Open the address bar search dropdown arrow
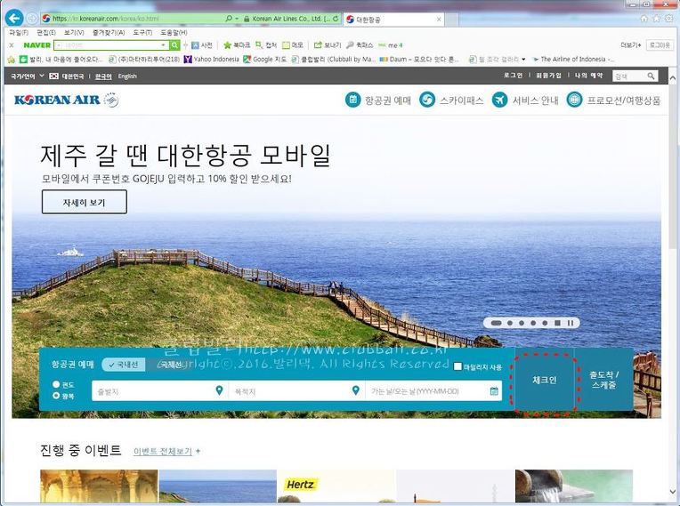Screen dimensions: 680x506 pyautogui.click(x=237, y=19)
